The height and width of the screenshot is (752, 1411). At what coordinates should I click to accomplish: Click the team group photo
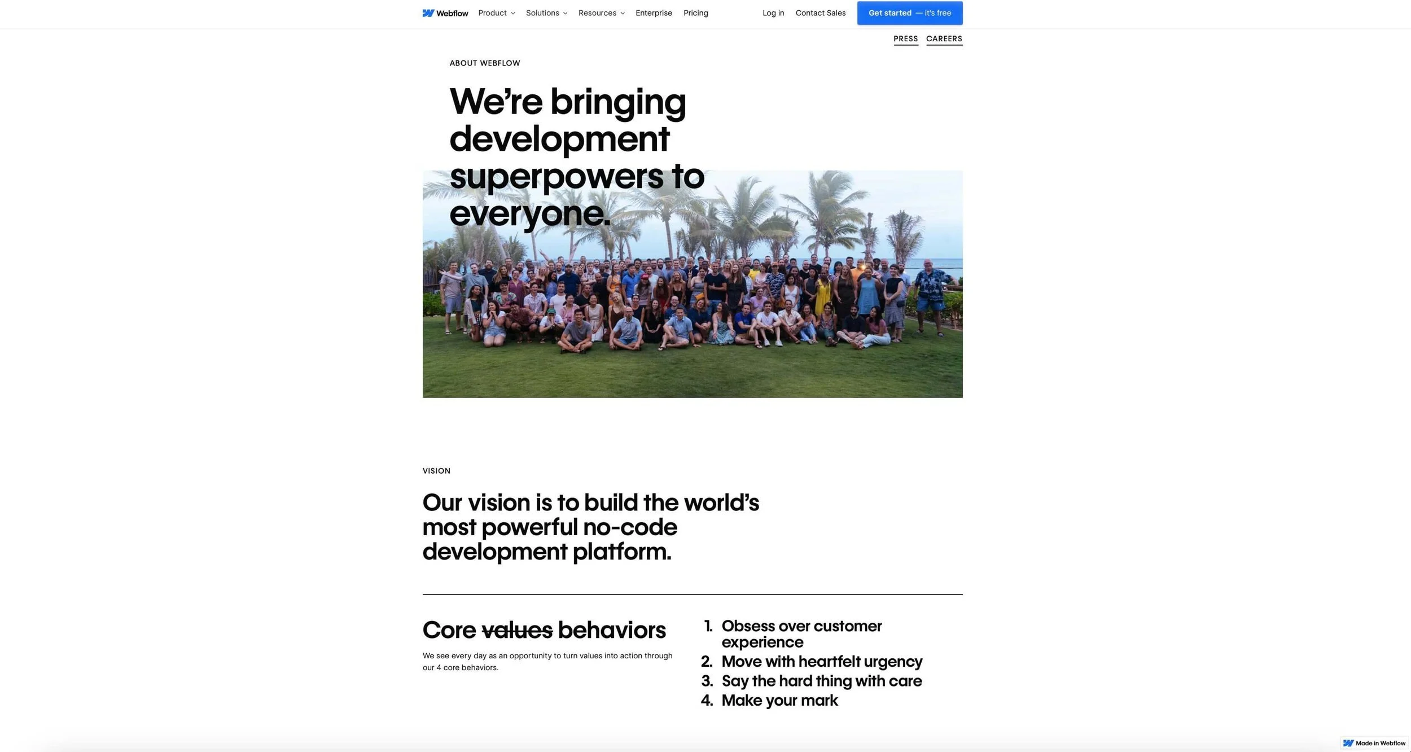692,305
